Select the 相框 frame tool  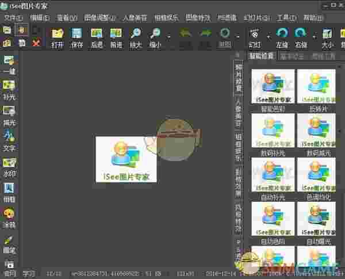[x=9, y=193]
